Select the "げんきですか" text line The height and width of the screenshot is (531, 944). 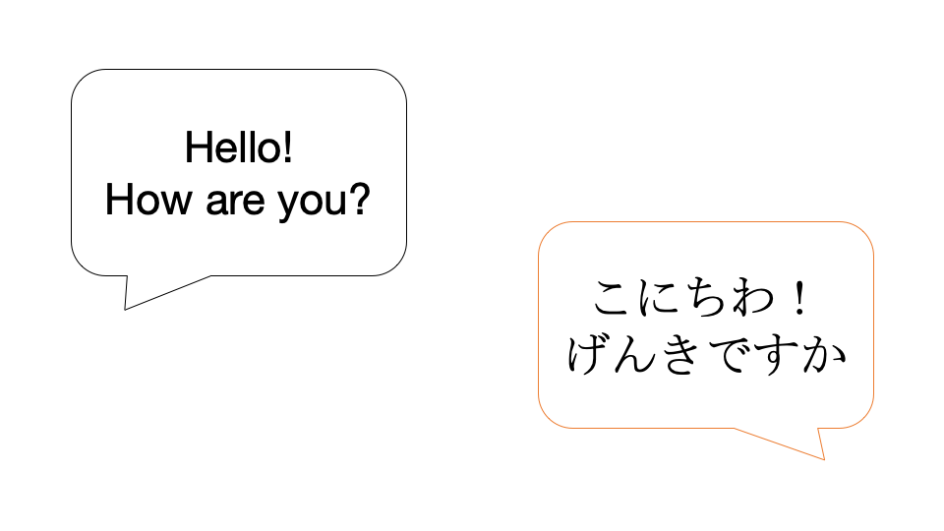[707, 356]
